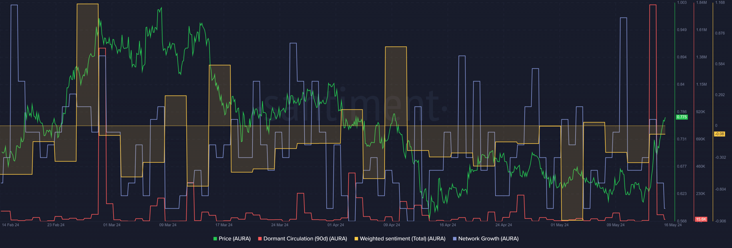Click the 09 May 24 date label
The width and height of the screenshot is (732, 248).
click(616, 225)
